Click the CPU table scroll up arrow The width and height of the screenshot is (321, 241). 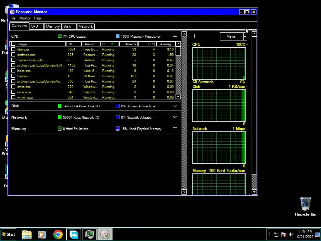178,44
